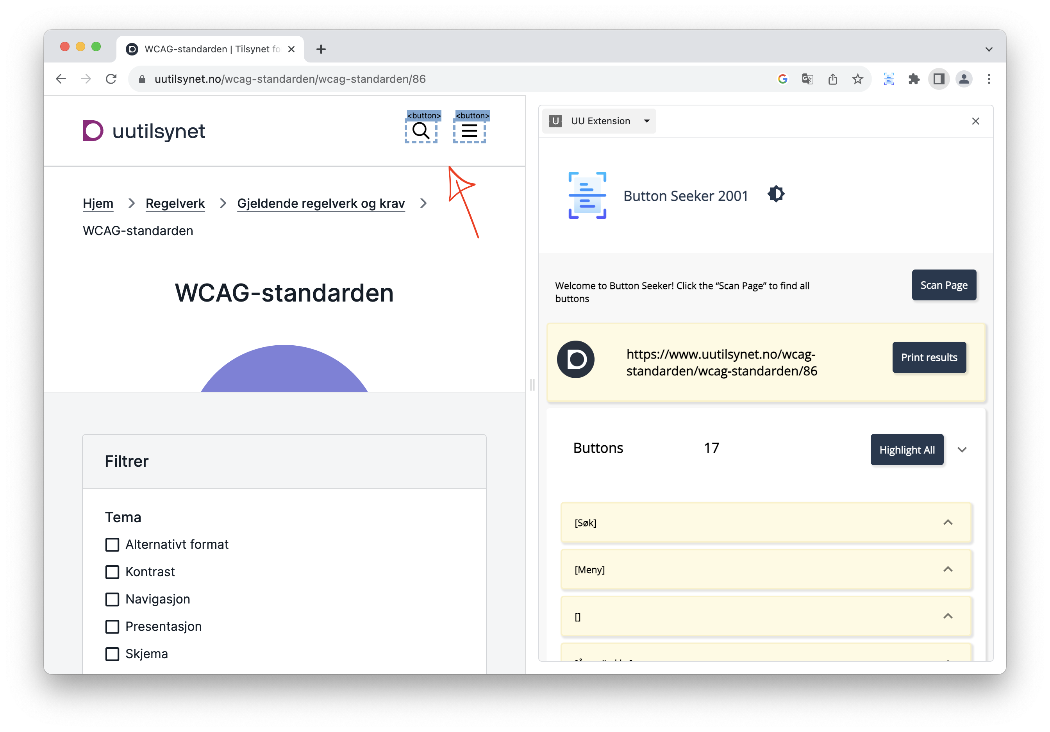Viewport: 1050px width, 732px height.
Task: Enable the Kontrast filter checkbox
Action: tap(112, 572)
